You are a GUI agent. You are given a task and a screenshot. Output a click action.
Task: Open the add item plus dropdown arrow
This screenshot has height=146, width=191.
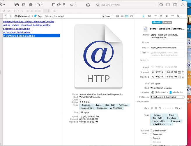[x=4, y=5]
